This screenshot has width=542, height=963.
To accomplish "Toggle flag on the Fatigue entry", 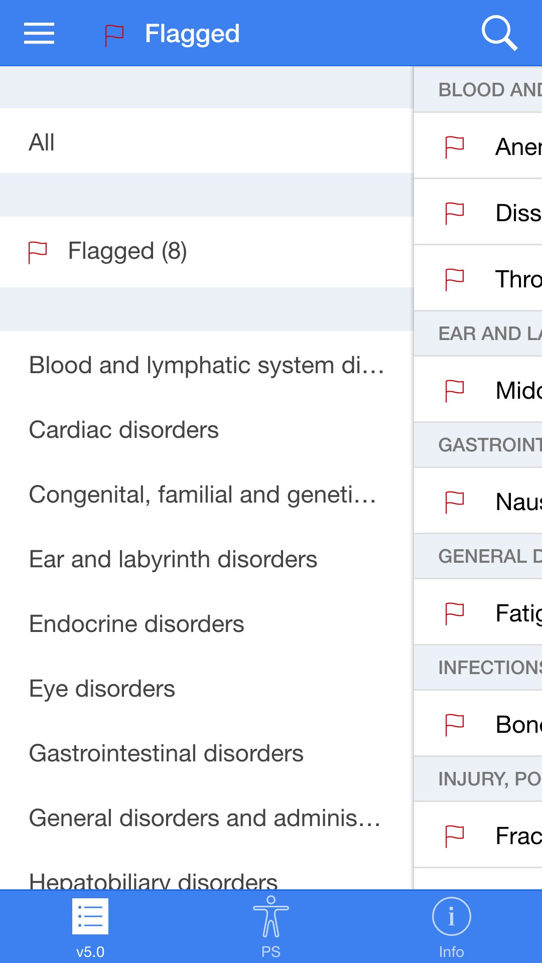I will (455, 613).
